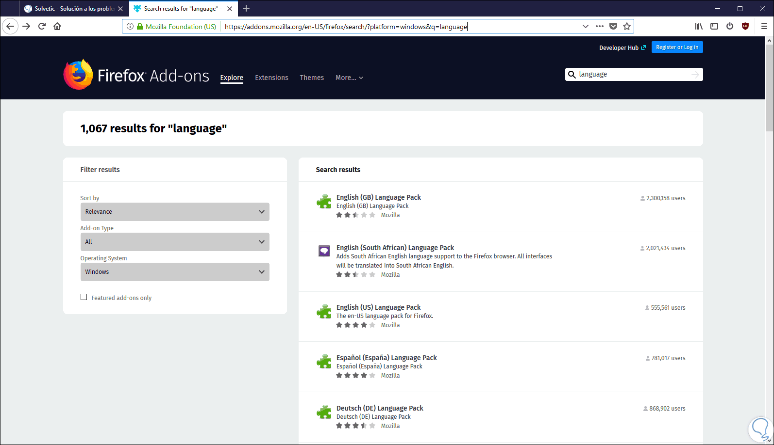The height and width of the screenshot is (445, 774).
Task: Open the Add-on Type dropdown
Action: click(x=175, y=242)
